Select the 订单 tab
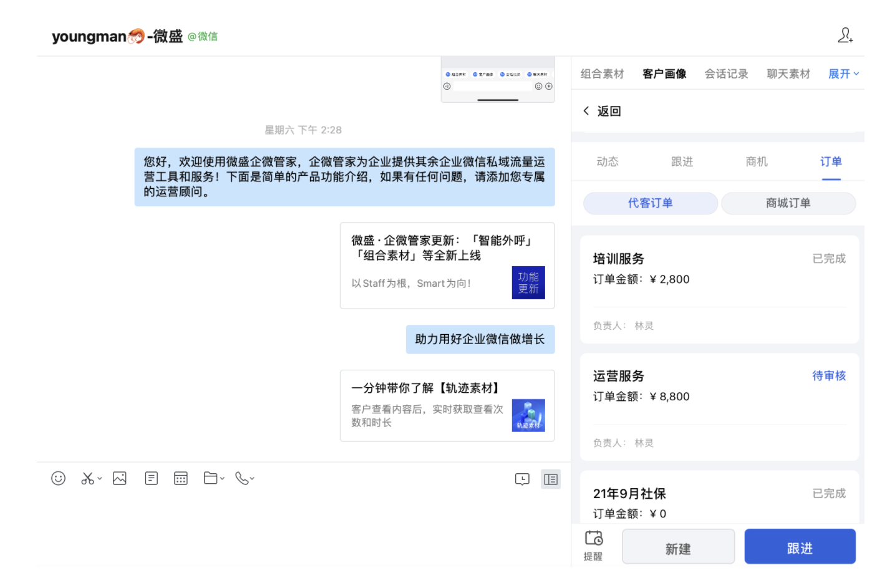Screen dimensions: 882x581 point(831,161)
